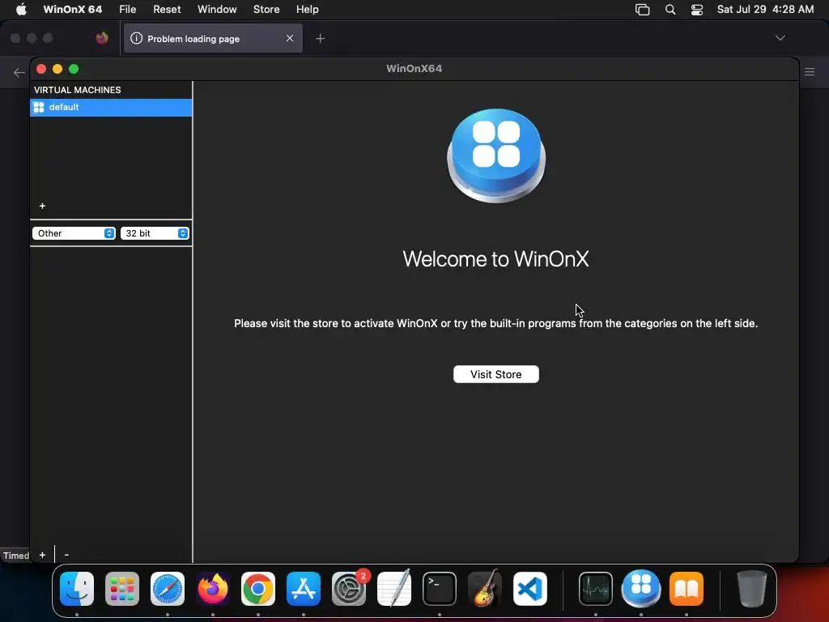829x622 pixels.
Task: Maximize the WinOnX64 window
Action: click(74, 69)
